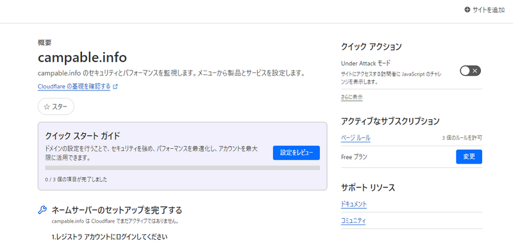
Task: Click the campable.info heading
Action: click(82, 58)
